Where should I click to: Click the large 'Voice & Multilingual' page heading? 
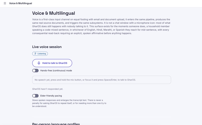click(54, 13)
